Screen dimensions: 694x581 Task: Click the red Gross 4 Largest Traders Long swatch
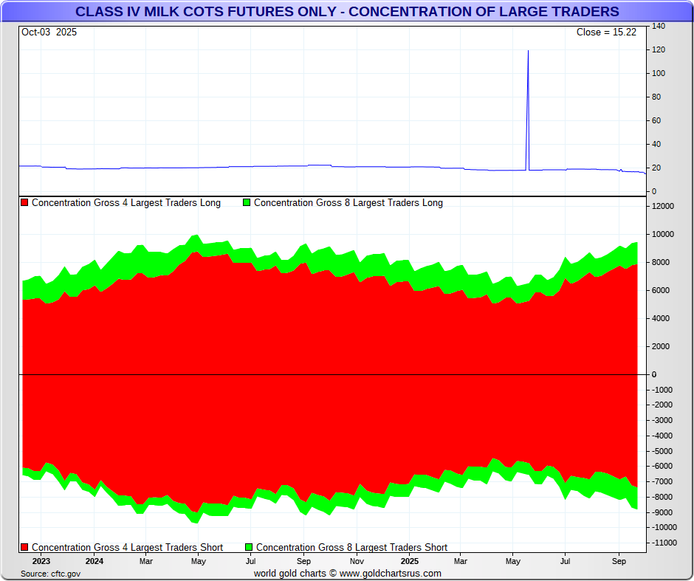coord(25,203)
